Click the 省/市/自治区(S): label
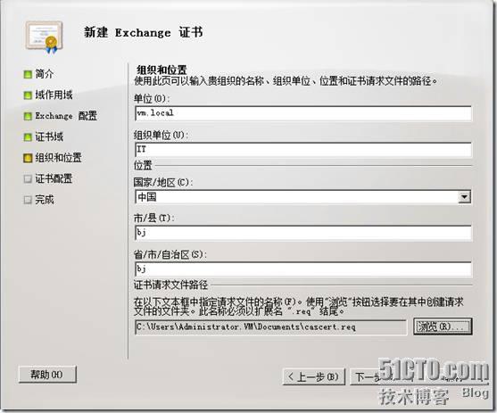Screen dimensions: 497x413 tap(170, 254)
